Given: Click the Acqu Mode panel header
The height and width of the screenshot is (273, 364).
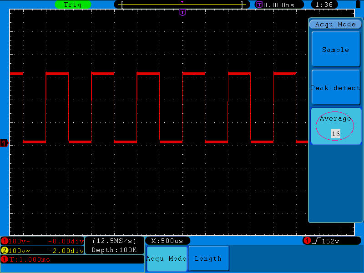Looking at the screenshot, I should point(335,24).
